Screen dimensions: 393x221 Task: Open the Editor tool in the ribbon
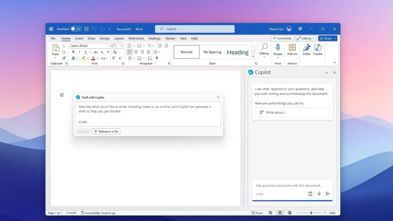click(x=307, y=49)
